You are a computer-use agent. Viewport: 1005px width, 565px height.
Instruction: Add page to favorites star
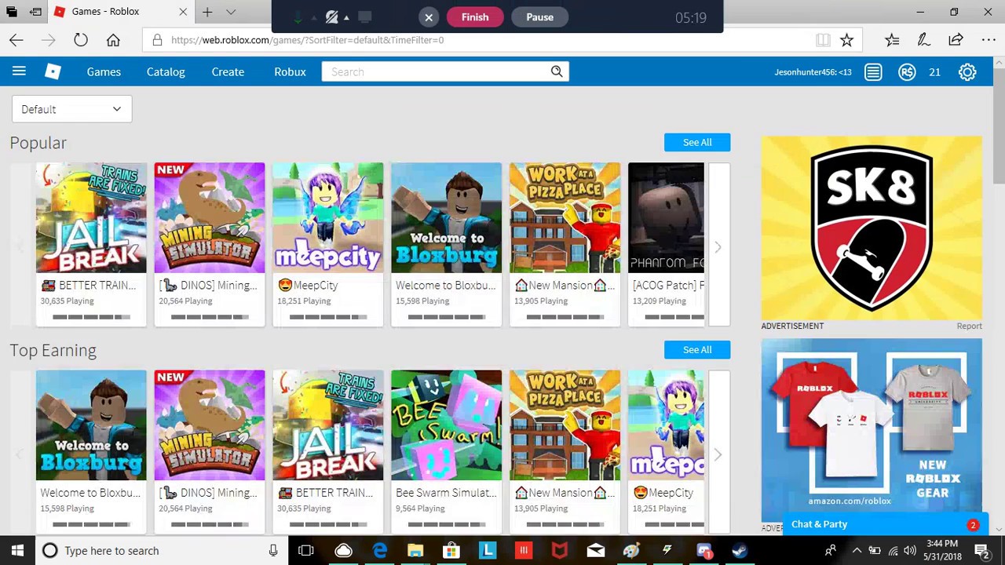click(x=846, y=40)
